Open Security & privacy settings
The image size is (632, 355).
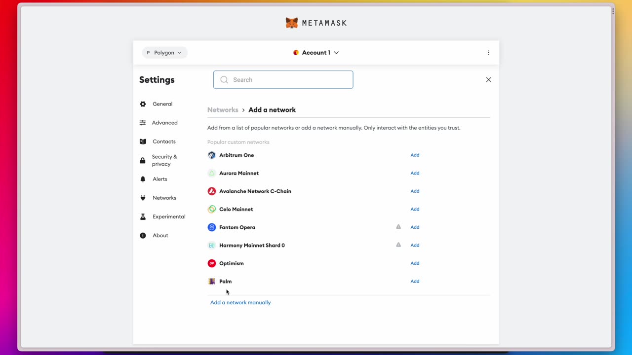(x=164, y=160)
